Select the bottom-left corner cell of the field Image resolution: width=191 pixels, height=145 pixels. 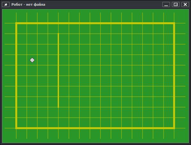tap(22, 123)
